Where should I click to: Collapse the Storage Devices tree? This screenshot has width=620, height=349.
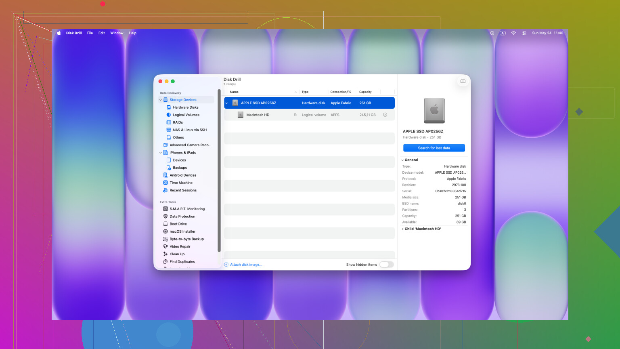tap(161, 100)
